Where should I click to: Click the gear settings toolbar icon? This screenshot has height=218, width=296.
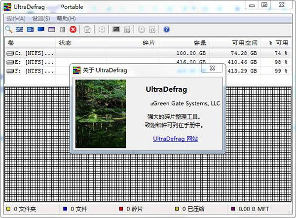coord(102,30)
